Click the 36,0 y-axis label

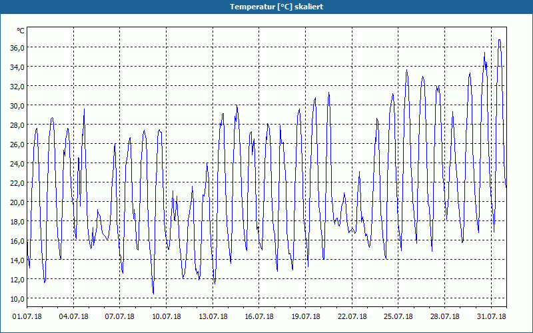(17, 47)
